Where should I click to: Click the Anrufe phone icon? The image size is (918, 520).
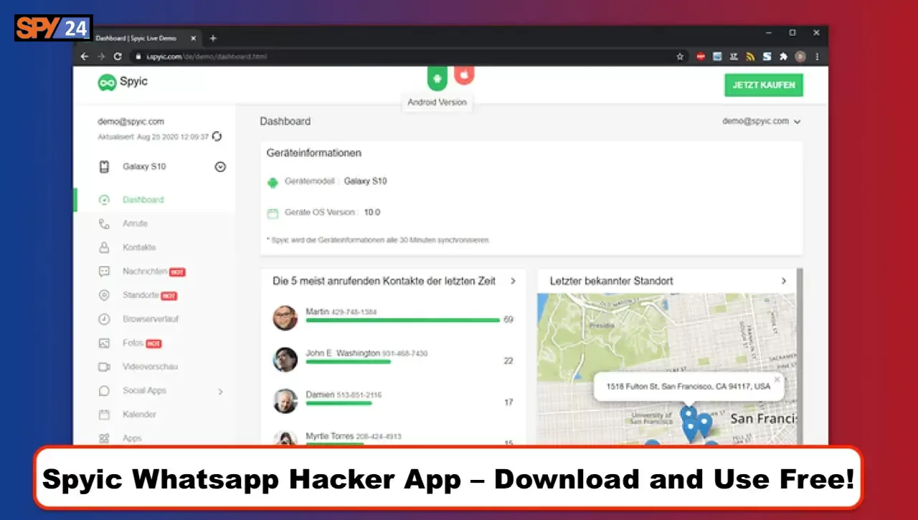104,223
